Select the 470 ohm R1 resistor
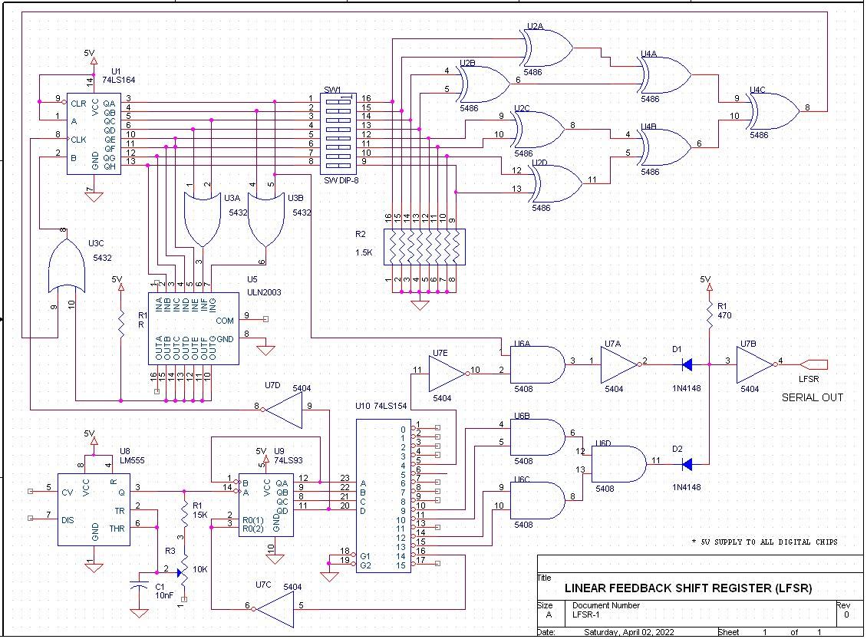The height and width of the screenshot is (639, 867). [x=710, y=315]
